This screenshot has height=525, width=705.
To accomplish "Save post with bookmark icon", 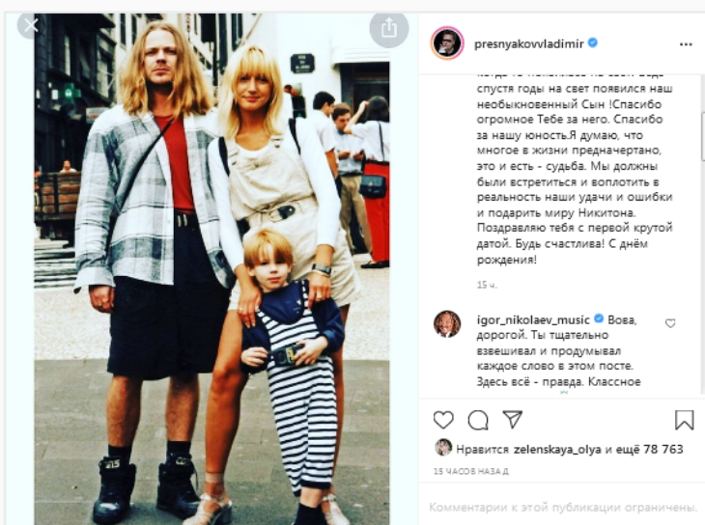I will coord(685,420).
